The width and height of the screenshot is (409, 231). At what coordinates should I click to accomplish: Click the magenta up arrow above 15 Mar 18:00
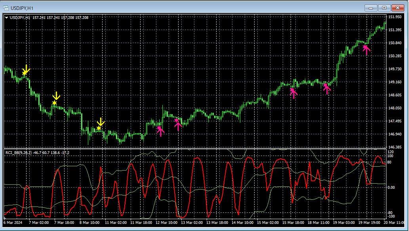tap(293, 93)
